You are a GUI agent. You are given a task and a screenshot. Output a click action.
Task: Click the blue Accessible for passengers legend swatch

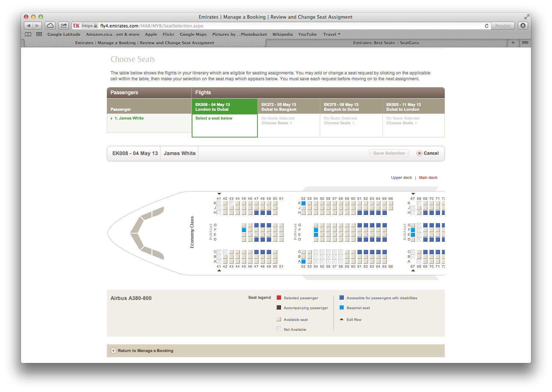click(342, 297)
